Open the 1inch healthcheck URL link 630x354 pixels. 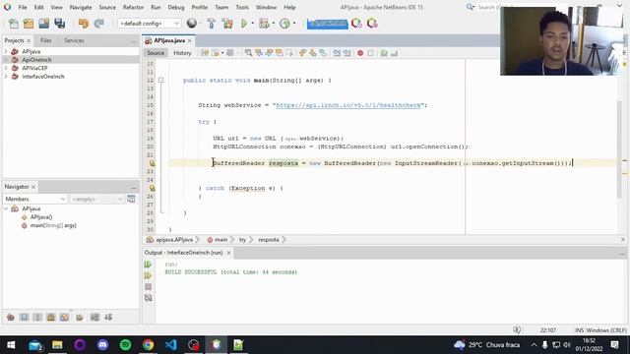tap(348, 105)
